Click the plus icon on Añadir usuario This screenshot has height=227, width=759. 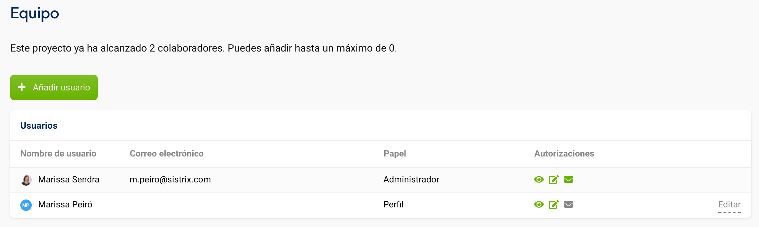point(22,87)
